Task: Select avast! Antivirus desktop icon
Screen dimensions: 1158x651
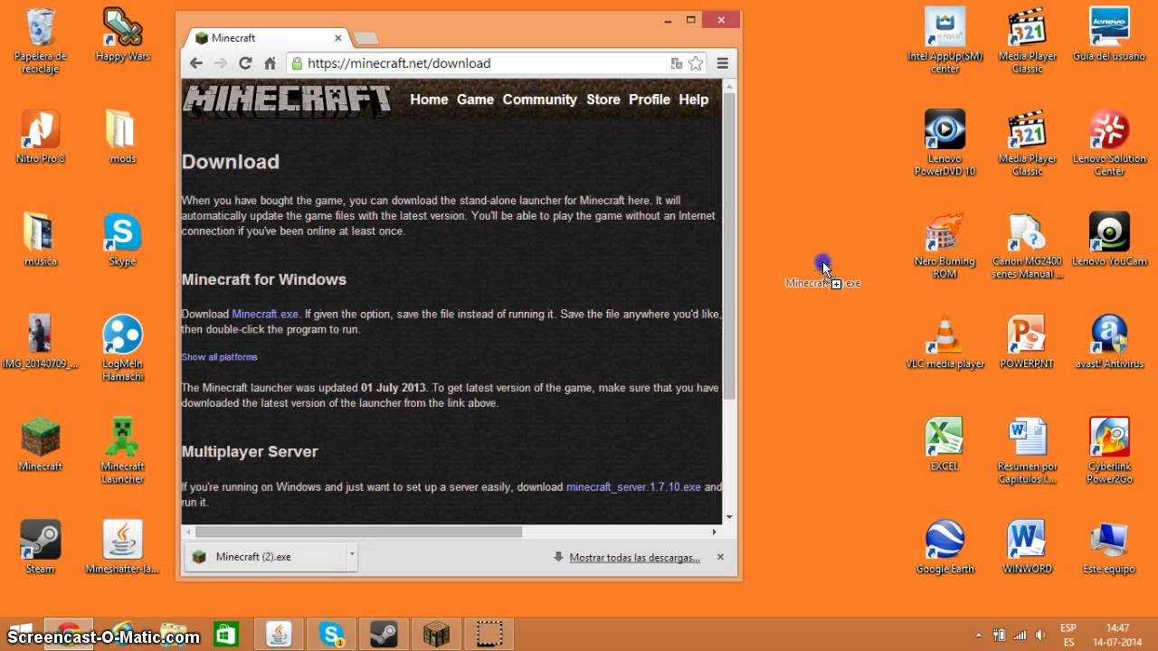Action: point(1109,342)
